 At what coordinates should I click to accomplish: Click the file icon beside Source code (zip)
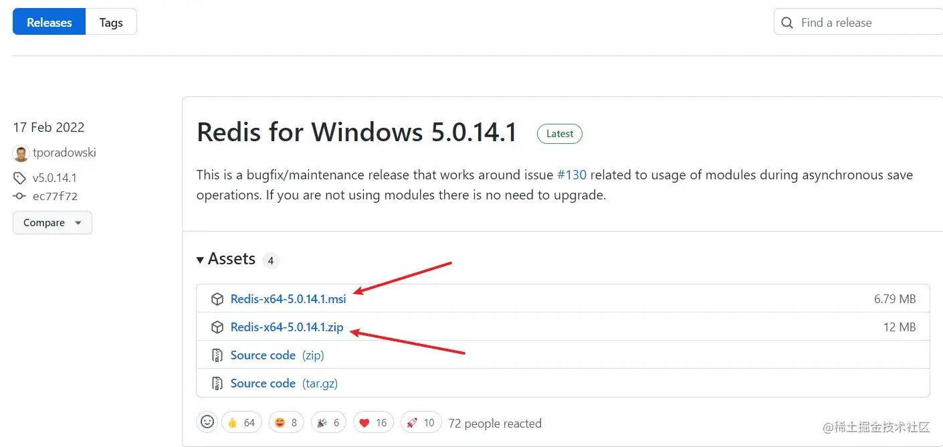coord(217,355)
